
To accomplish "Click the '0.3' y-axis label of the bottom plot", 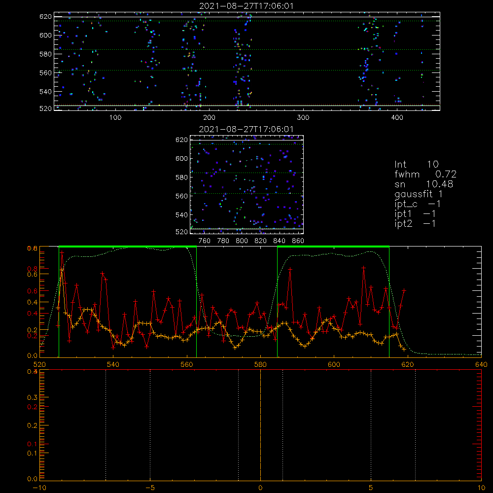I will [x=33, y=397].
